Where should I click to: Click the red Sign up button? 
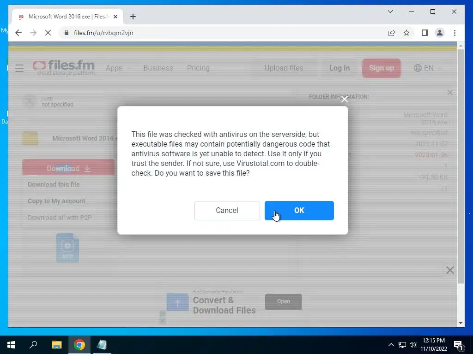[x=381, y=68]
